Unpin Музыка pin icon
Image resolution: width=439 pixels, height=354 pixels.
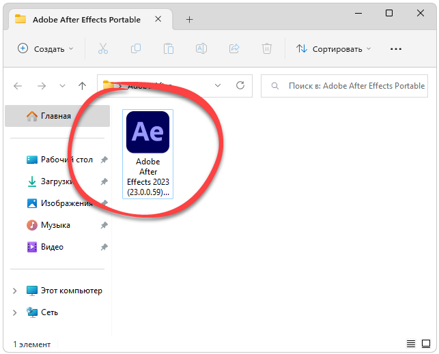[x=104, y=225]
